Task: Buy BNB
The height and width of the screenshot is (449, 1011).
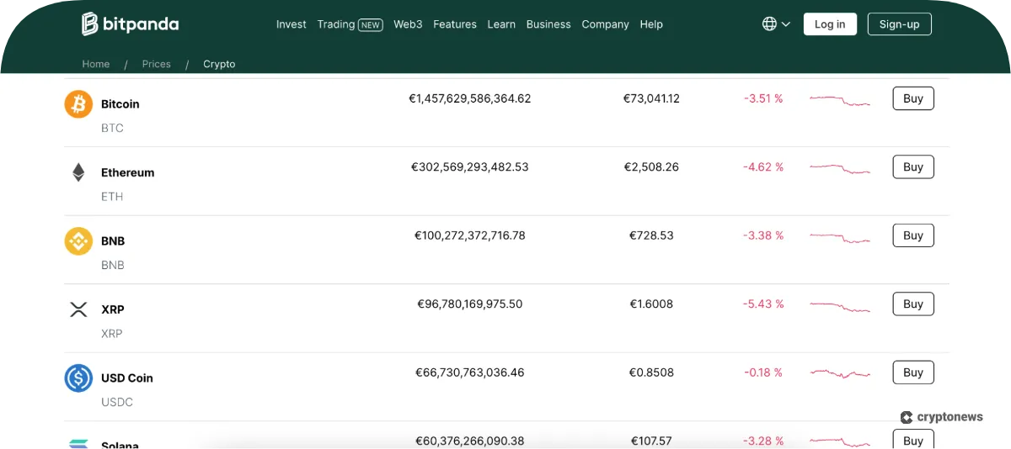Action: (913, 235)
